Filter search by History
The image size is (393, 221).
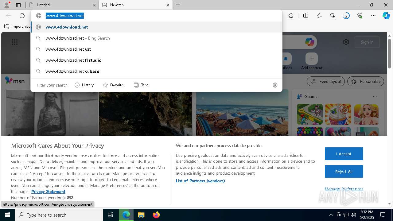84,85
